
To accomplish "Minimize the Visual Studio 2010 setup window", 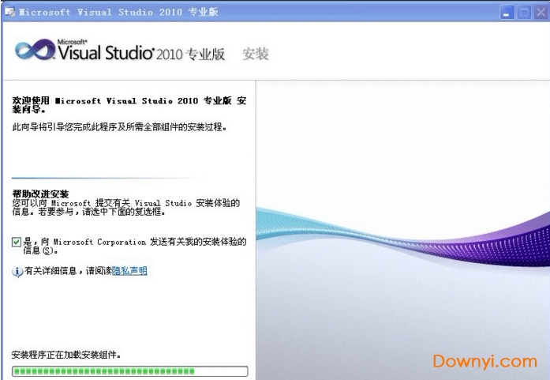I will 507,12.
